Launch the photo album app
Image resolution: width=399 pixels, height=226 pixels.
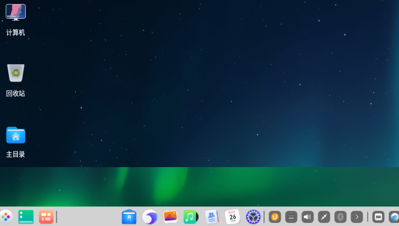click(170, 217)
